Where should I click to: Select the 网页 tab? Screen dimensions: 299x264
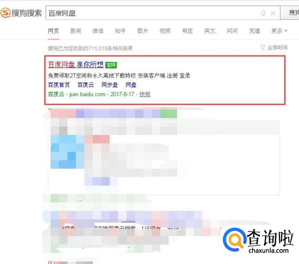[x=53, y=31]
